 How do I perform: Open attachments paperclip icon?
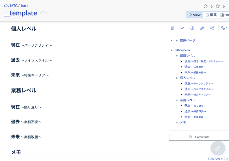202,28
